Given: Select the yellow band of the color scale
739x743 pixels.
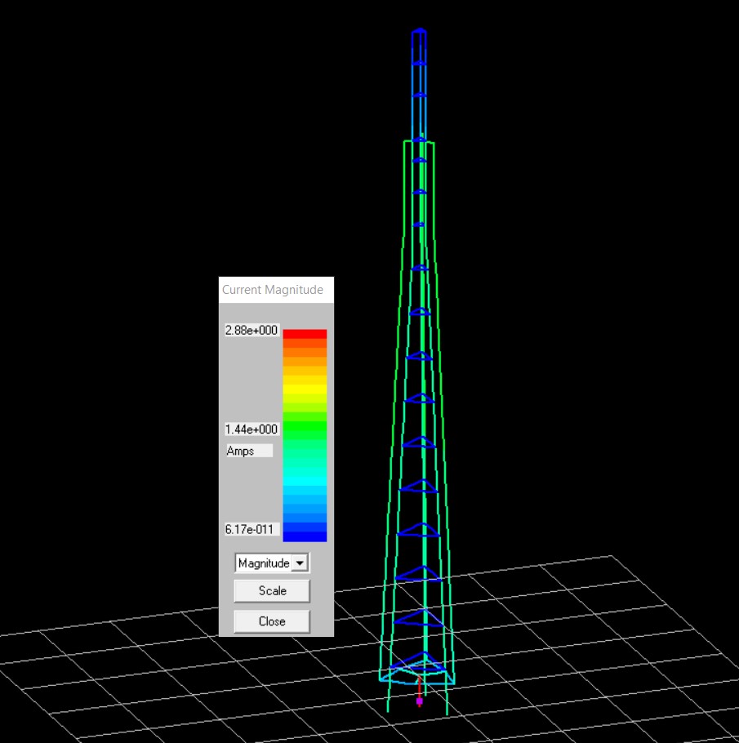Looking at the screenshot, I should point(305,389).
